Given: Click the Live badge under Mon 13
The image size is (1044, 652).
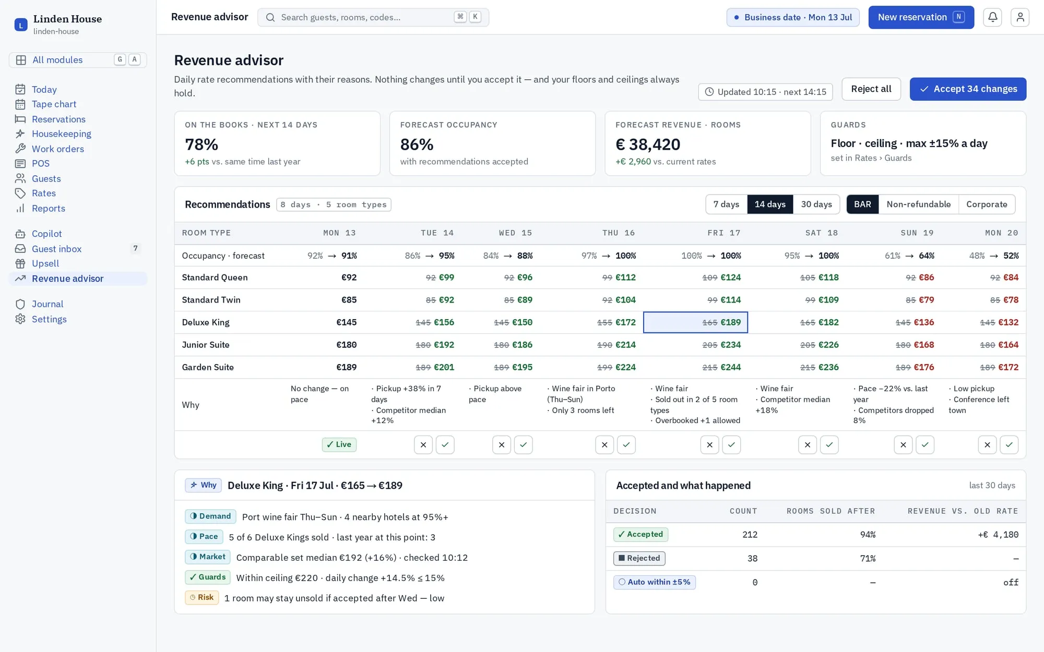Looking at the screenshot, I should point(339,445).
